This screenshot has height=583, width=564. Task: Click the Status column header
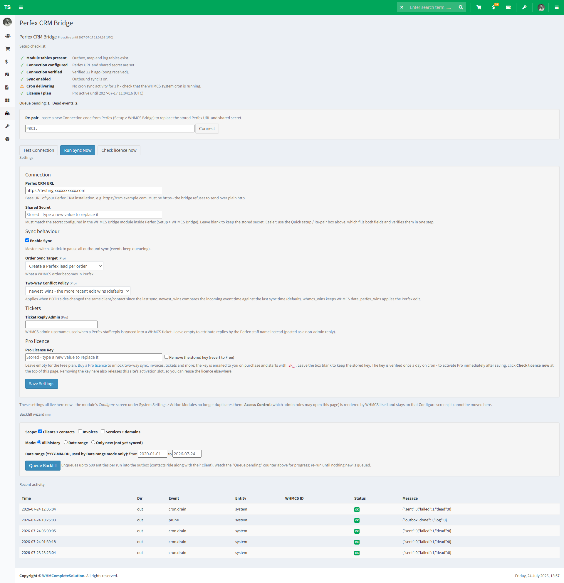360,498
